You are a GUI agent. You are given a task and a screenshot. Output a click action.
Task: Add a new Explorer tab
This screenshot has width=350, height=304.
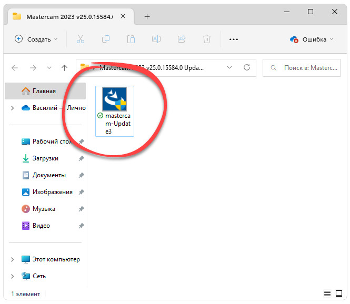pyautogui.click(x=147, y=16)
